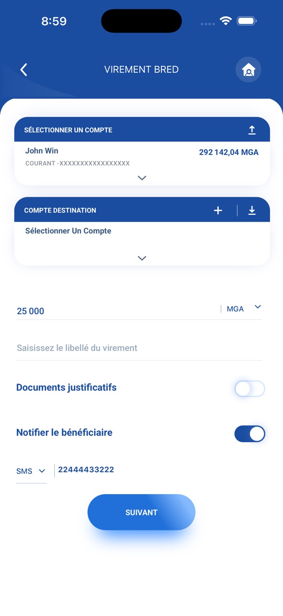Focus the 25 000 amount field
Viewport: 283px width, 616px height.
tap(117, 311)
